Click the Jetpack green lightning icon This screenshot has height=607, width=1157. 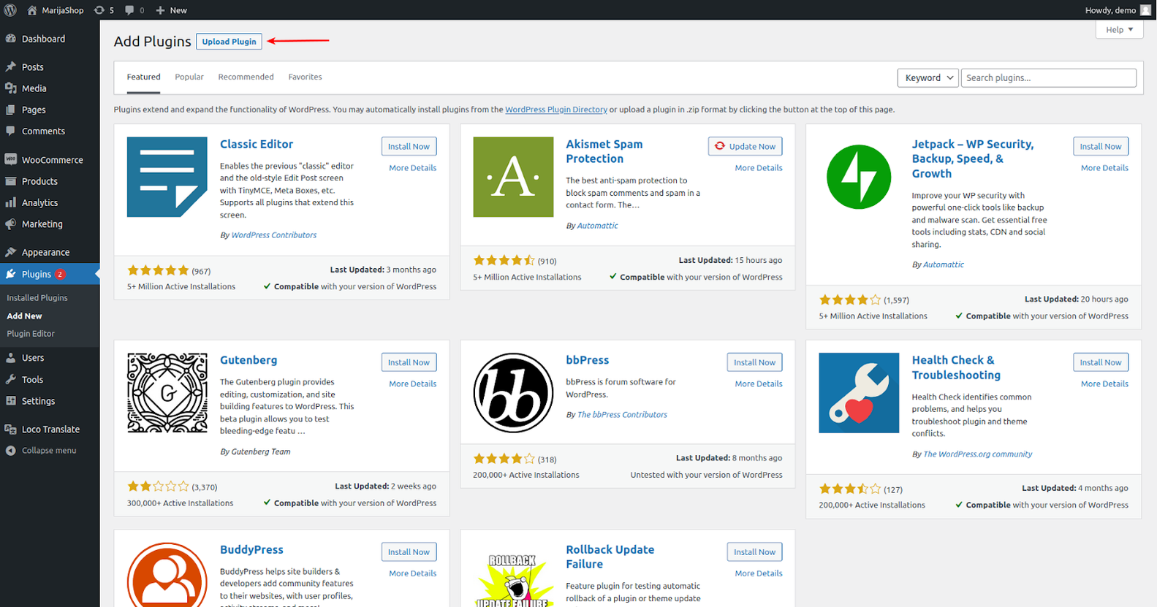859,177
